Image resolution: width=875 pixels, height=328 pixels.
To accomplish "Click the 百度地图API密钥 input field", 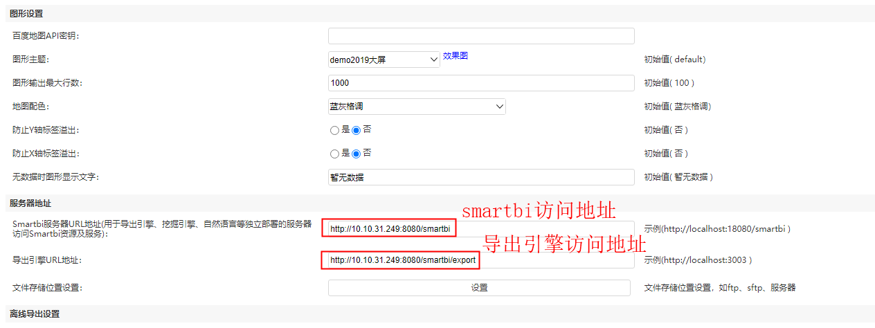I will [481, 36].
